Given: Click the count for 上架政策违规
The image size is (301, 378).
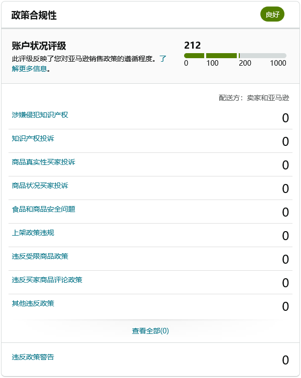Looking at the screenshot, I should (x=285, y=236).
